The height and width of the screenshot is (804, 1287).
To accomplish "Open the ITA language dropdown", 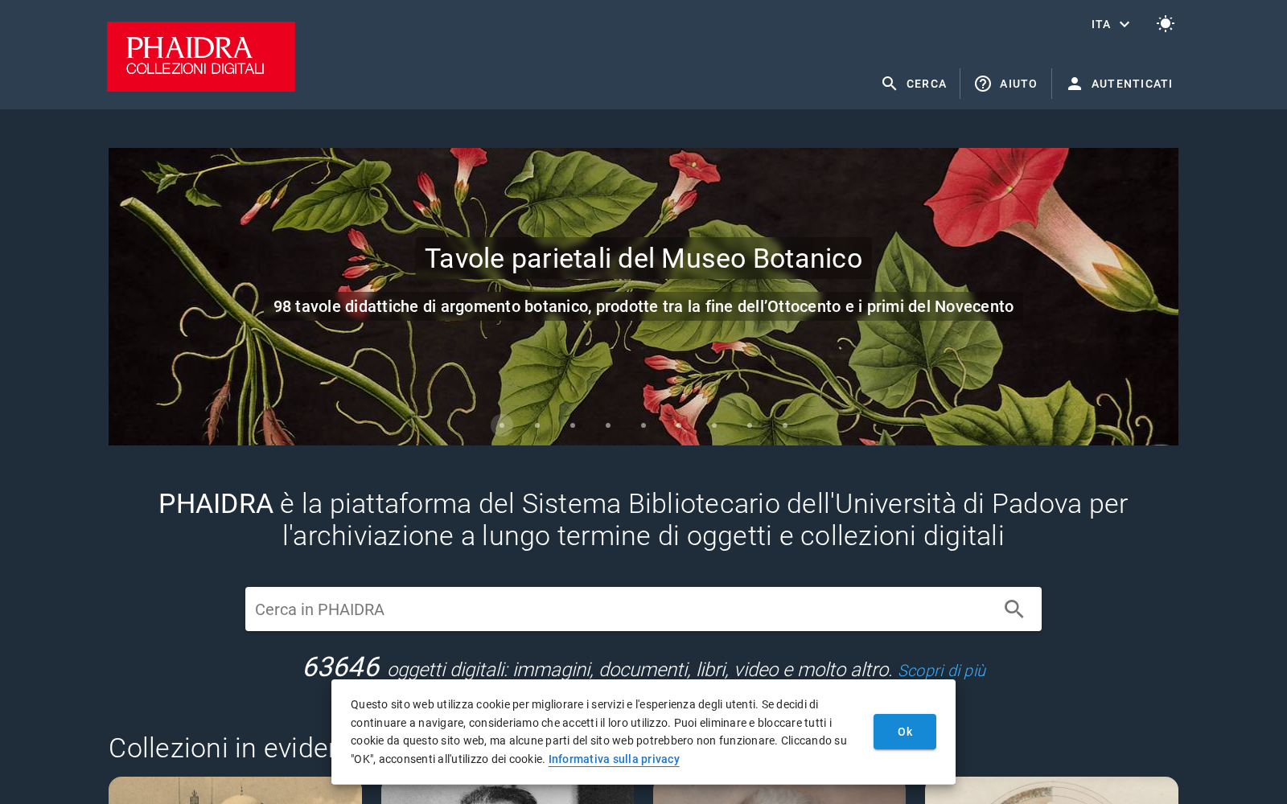I will pos(1111,24).
